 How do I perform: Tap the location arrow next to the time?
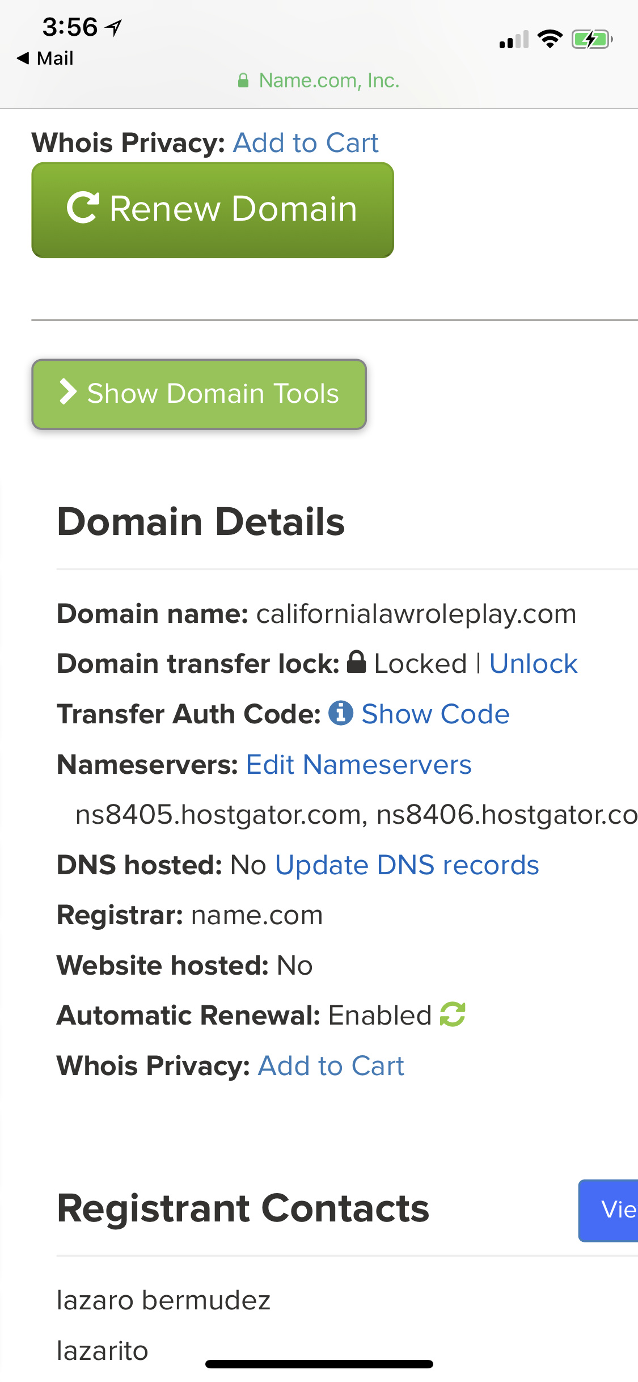[114, 27]
